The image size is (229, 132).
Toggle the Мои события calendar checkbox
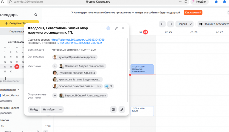coord(0,95)
